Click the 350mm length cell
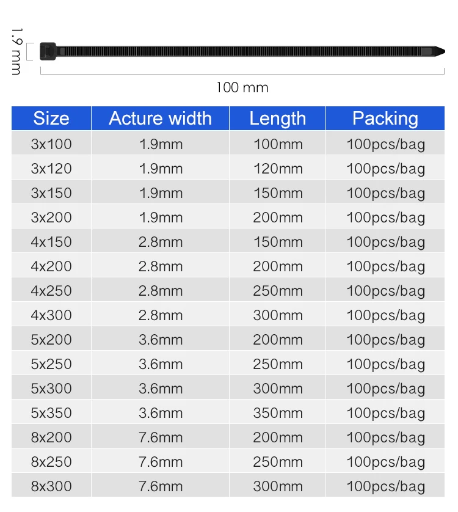Viewport: 458px width, 512px height. [x=277, y=413]
